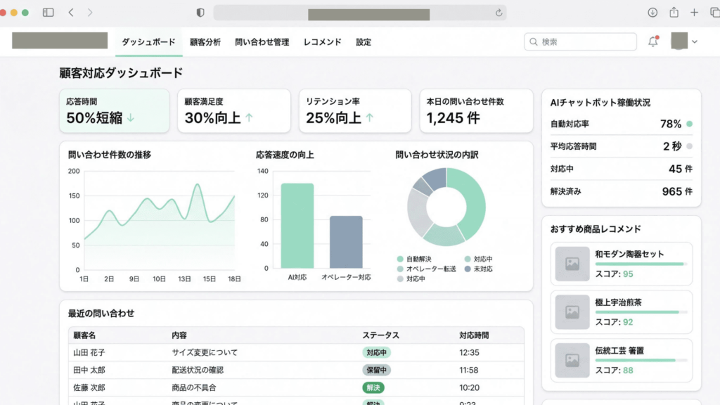Click the 極上宇治煎茶 thumbnail image
720x405 pixels.
(572, 312)
